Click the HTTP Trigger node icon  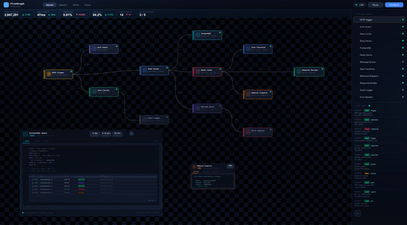coord(49,74)
